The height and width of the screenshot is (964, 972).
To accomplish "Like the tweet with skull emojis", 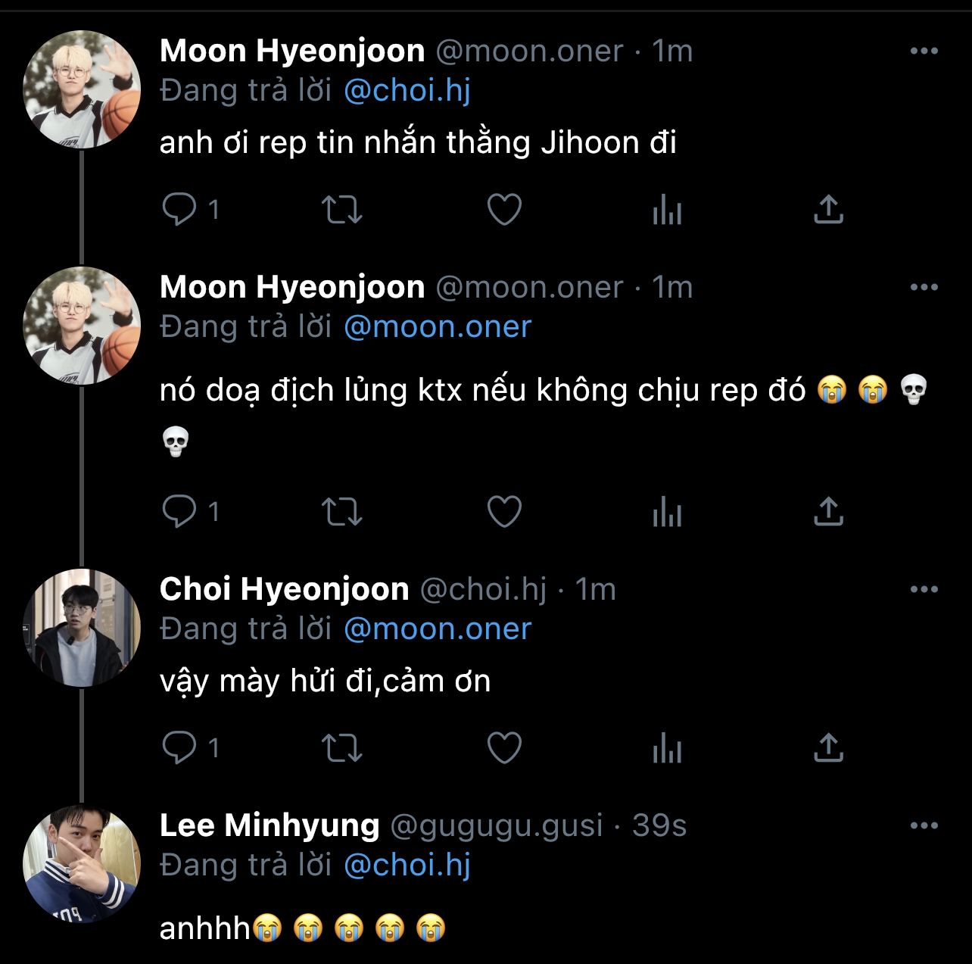I will click(504, 513).
